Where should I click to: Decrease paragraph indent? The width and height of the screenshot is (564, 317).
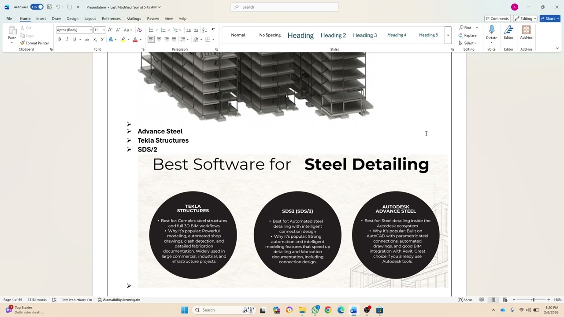click(189, 30)
